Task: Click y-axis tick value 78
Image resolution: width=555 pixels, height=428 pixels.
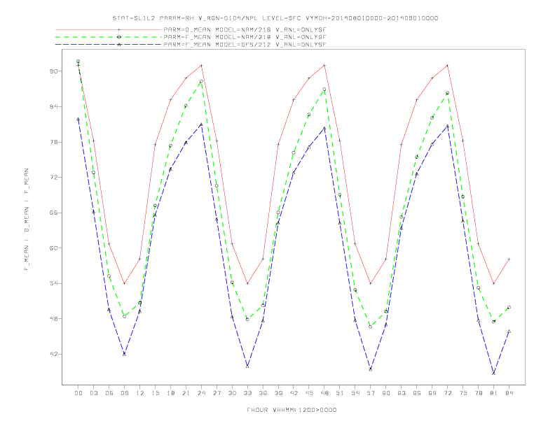Action: pos(53,142)
